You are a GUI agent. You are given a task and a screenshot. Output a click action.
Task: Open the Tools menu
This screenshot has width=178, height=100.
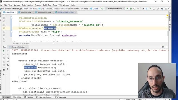point(55,5)
